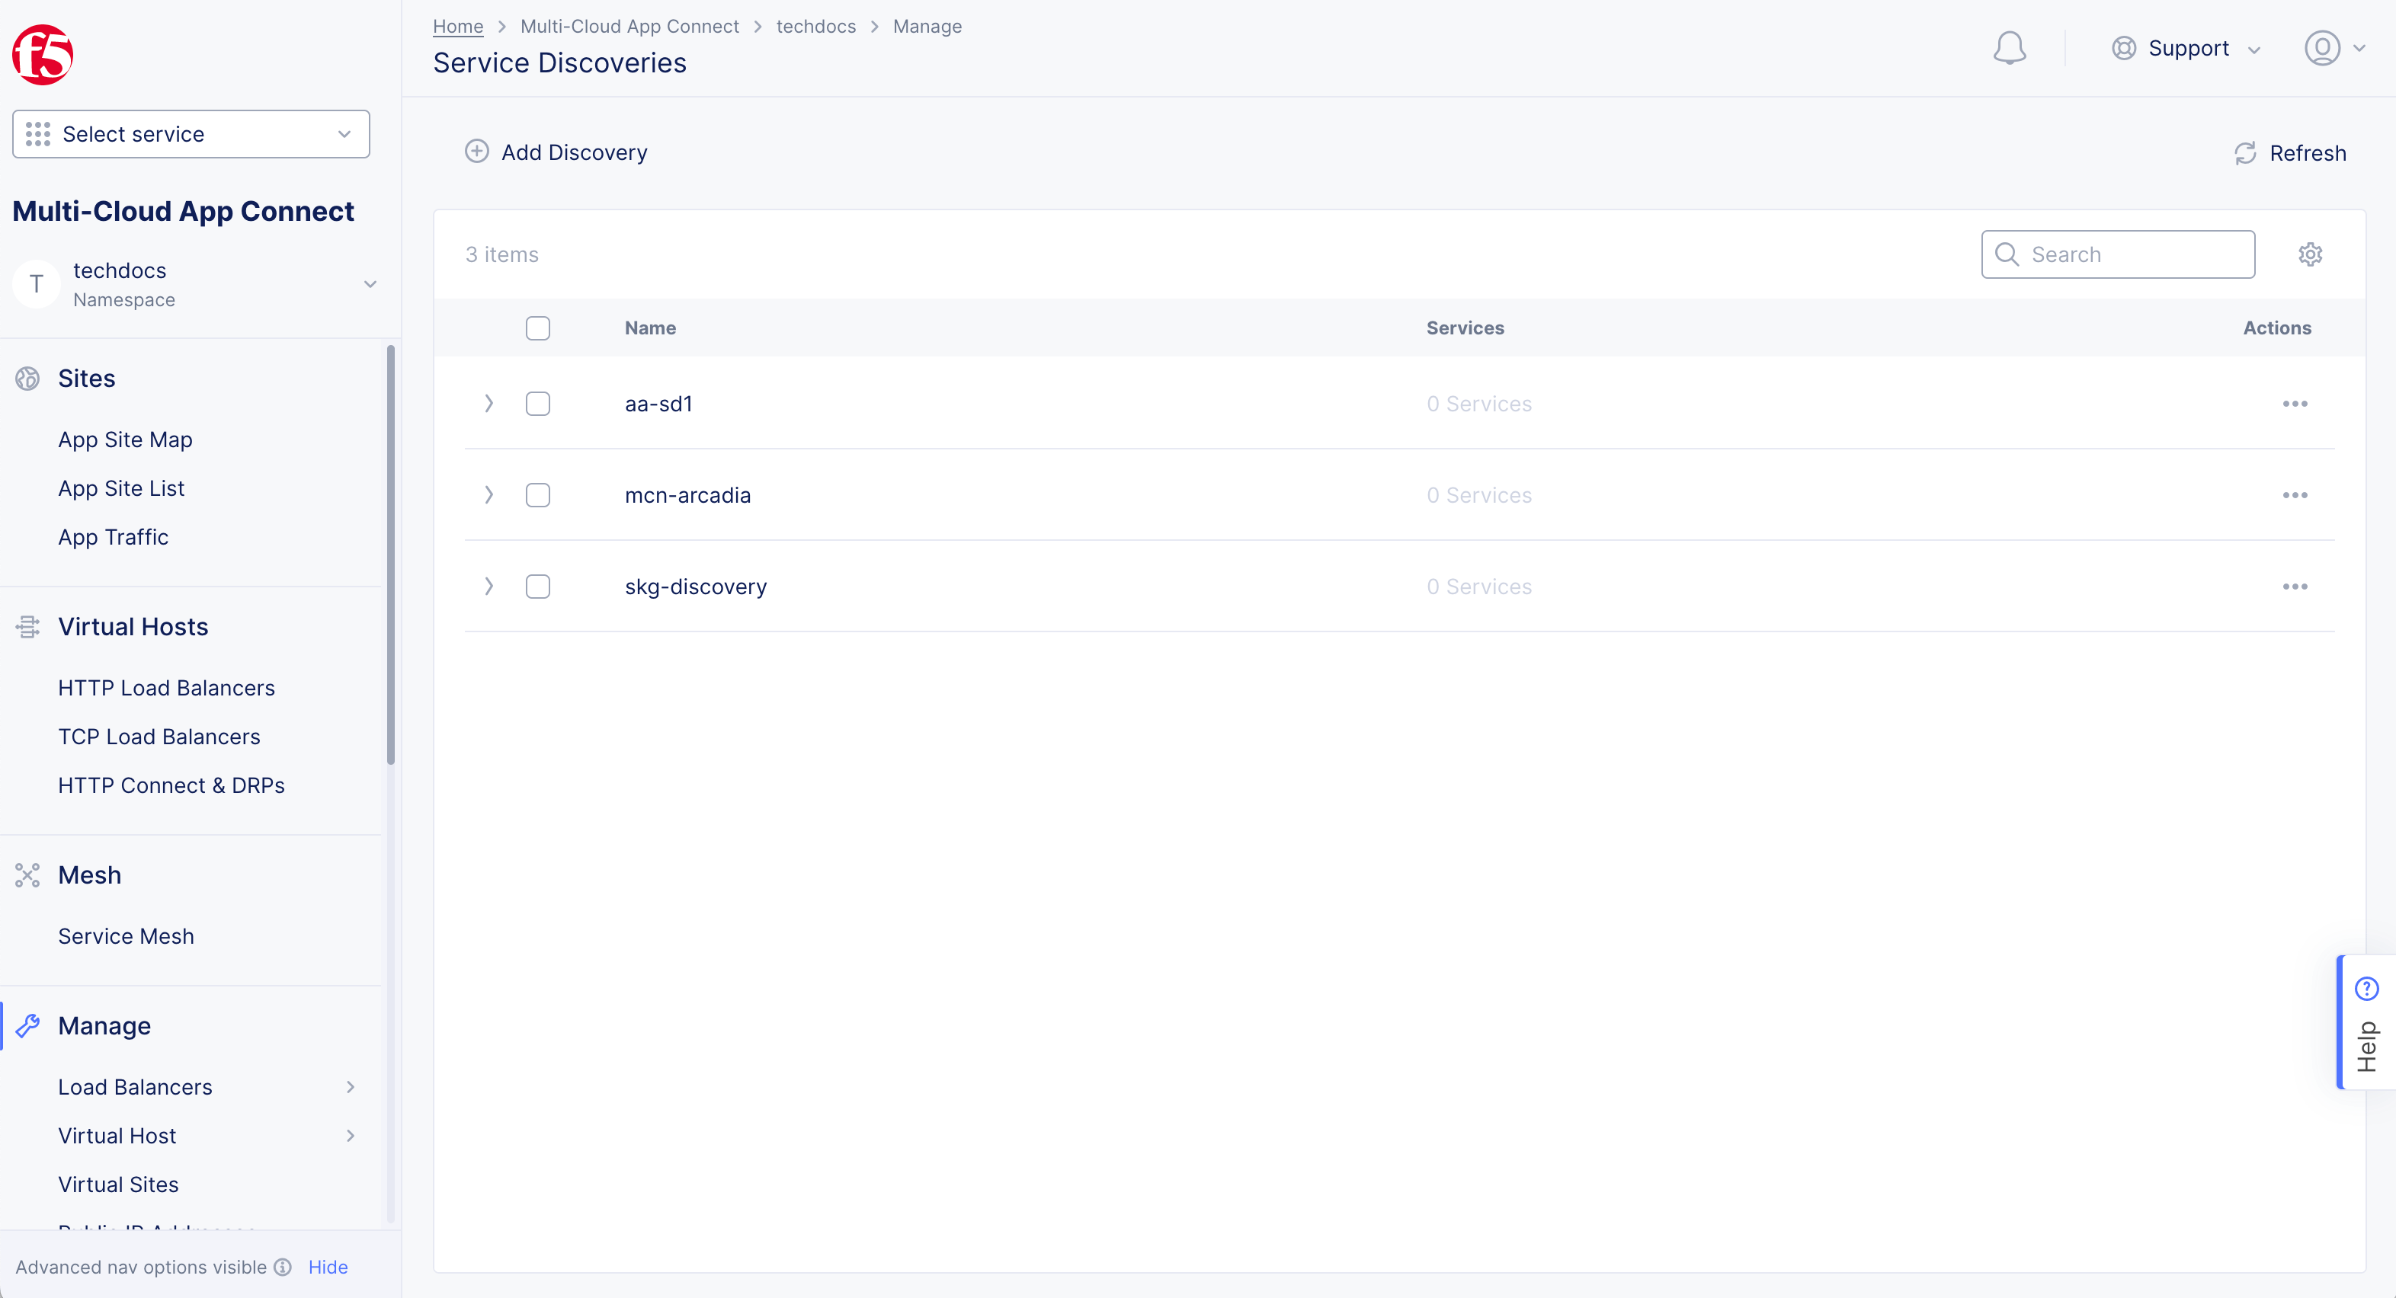Click the Add Discovery plus icon
The image size is (2396, 1298).
[476, 152]
